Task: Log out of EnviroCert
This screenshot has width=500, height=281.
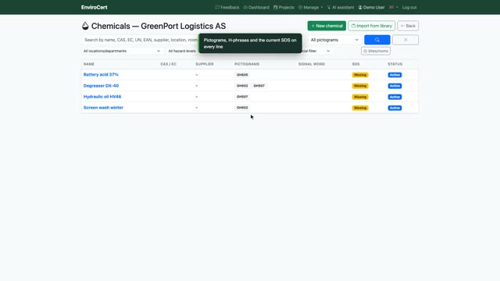Action: point(409,7)
